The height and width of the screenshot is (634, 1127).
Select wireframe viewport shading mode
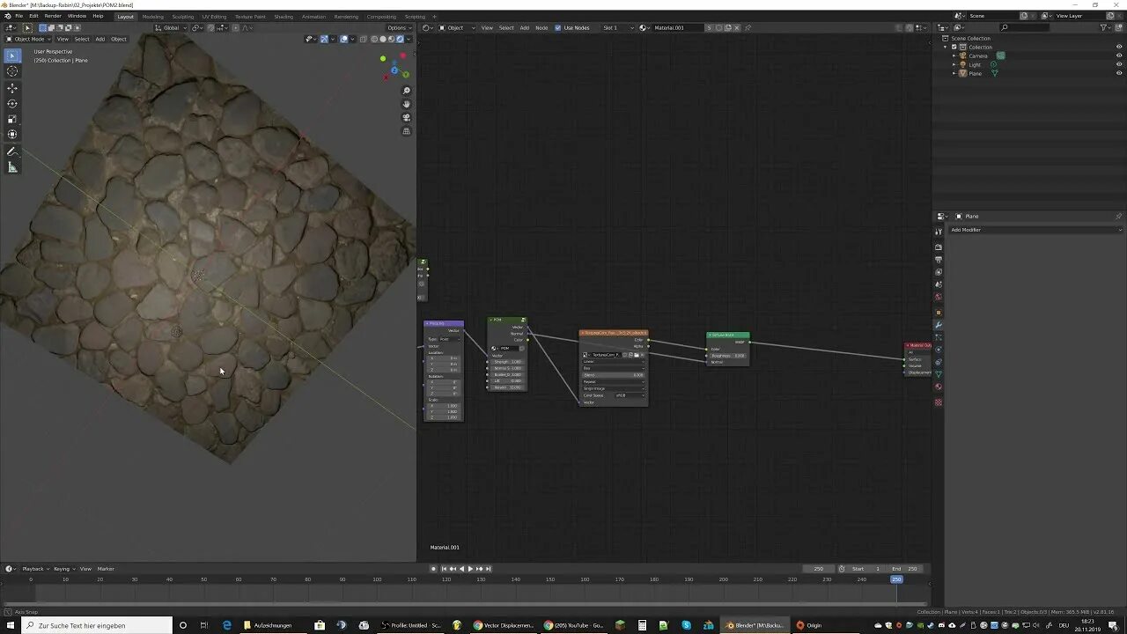[x=374, y=39]
